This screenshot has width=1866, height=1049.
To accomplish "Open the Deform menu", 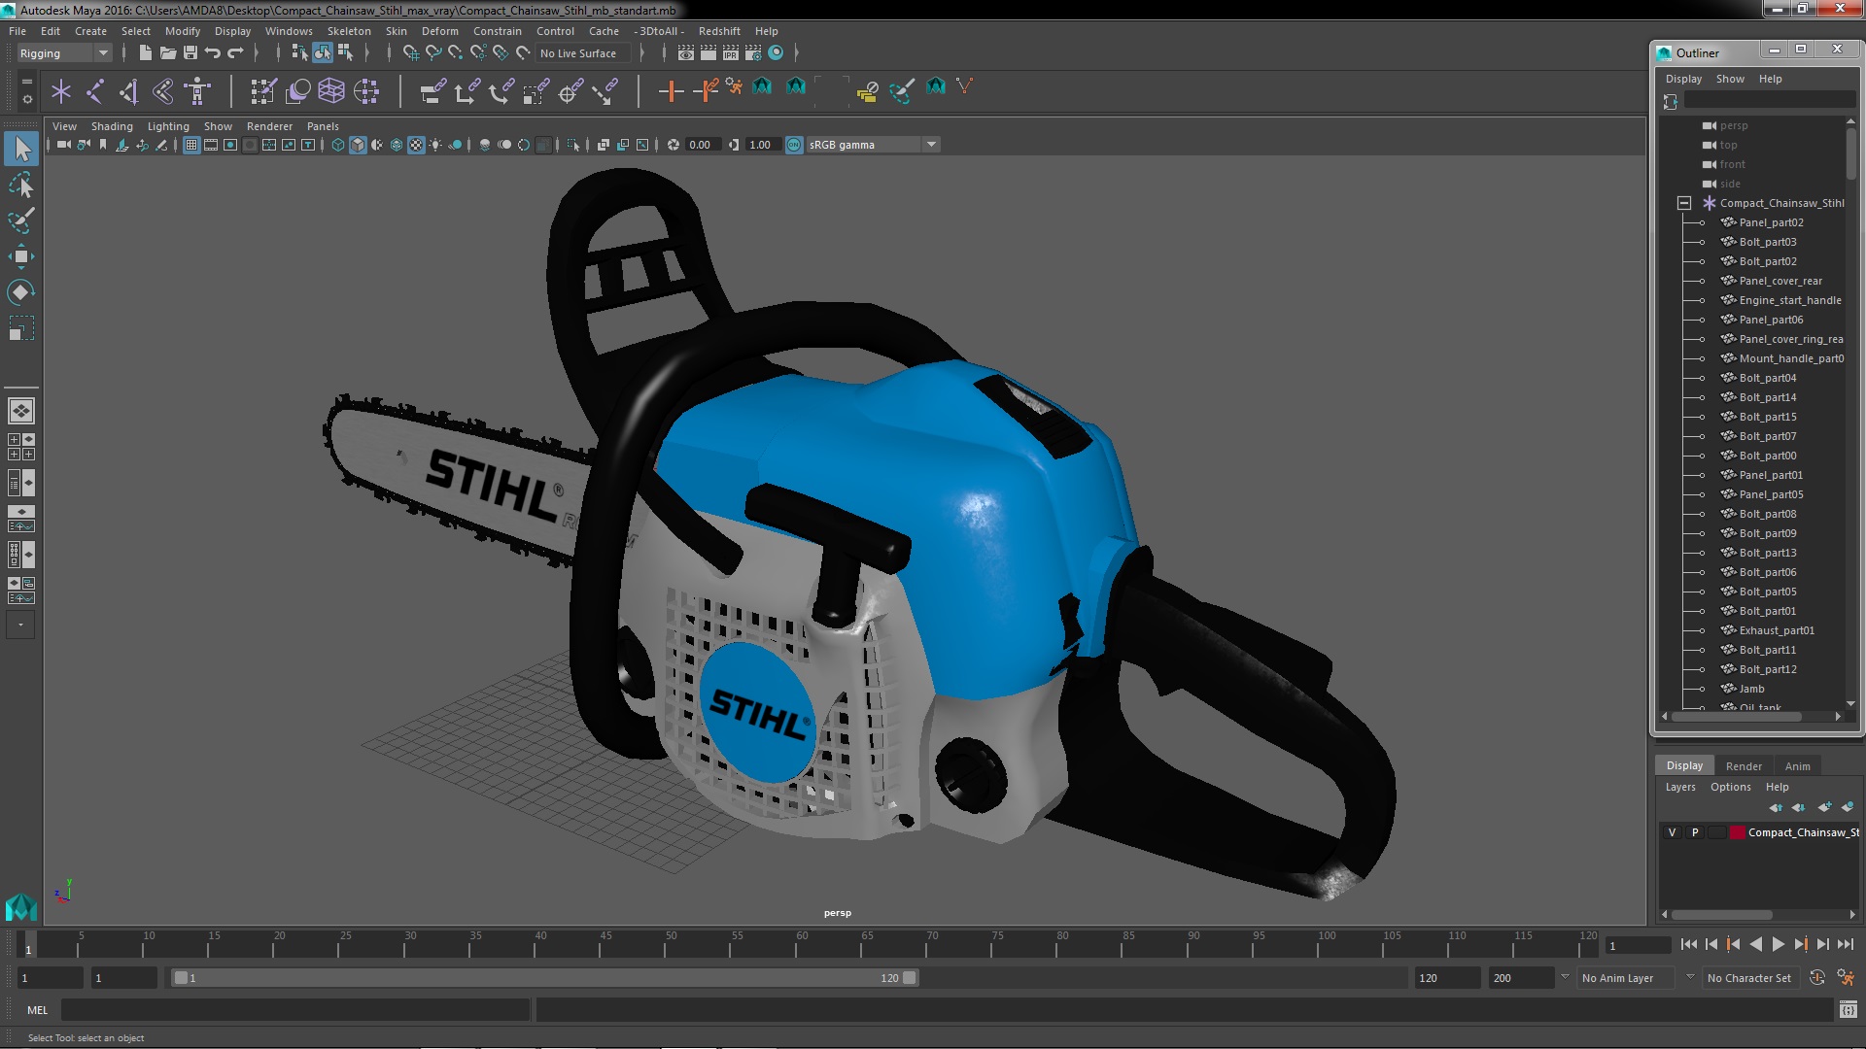I will click(x=439, y=31).
